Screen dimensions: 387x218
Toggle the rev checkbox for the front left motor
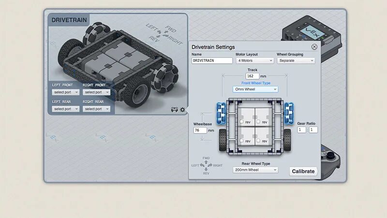(241, 122)
